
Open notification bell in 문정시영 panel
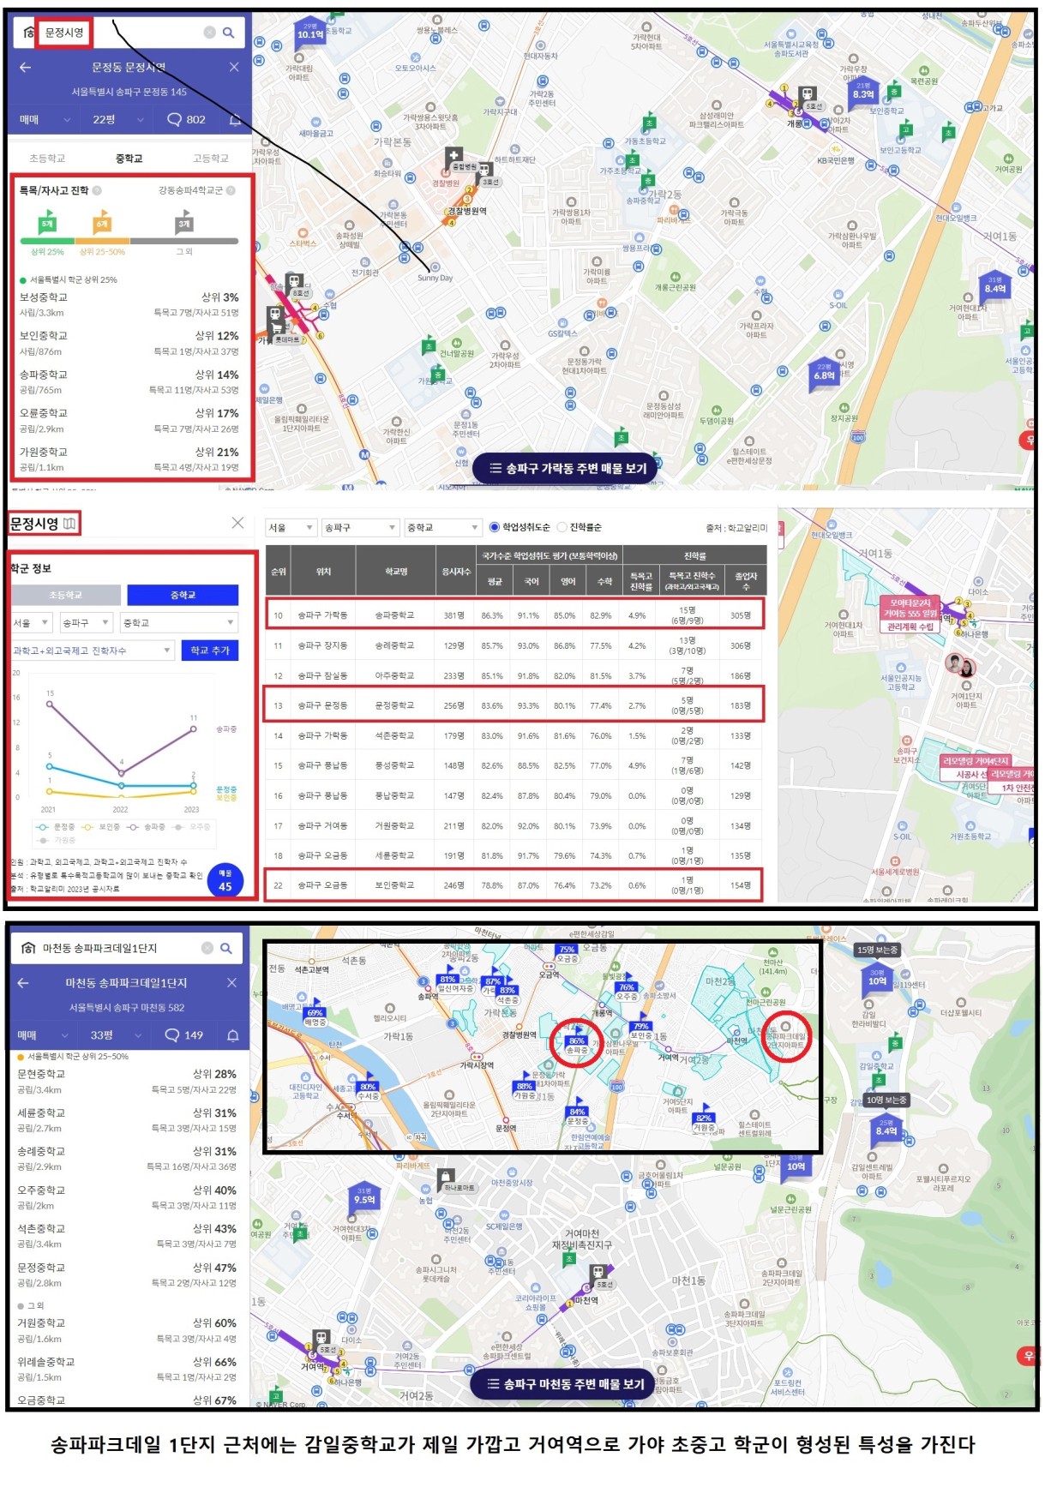tap(235, 119)
